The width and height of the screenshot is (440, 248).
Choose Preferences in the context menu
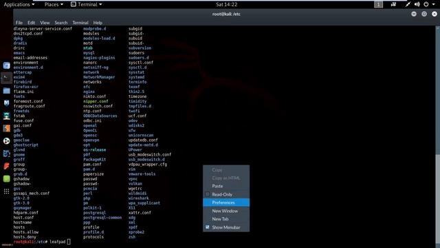point(226,203)
